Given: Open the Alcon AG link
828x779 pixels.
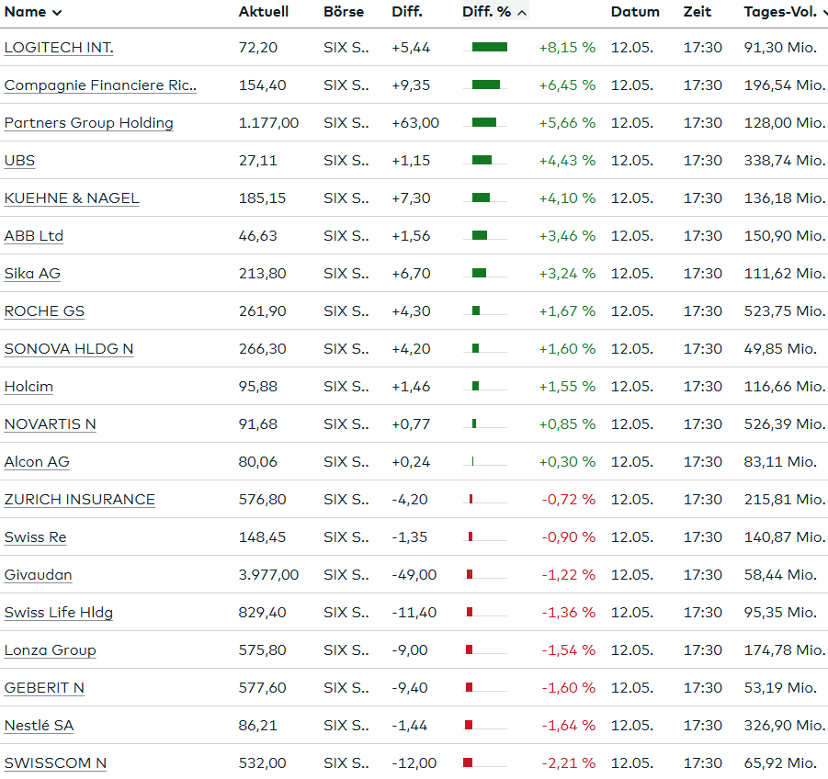Looking at the screenshot, I should (37, 462).
